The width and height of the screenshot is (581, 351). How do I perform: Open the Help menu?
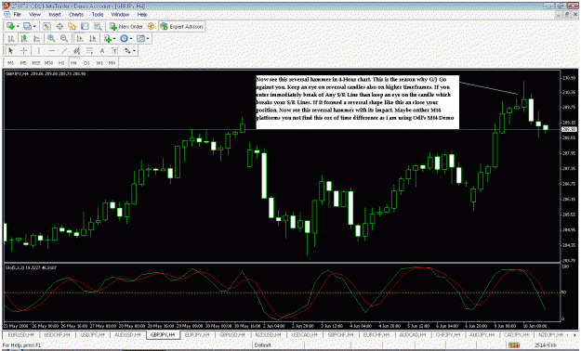coord(142,15)
